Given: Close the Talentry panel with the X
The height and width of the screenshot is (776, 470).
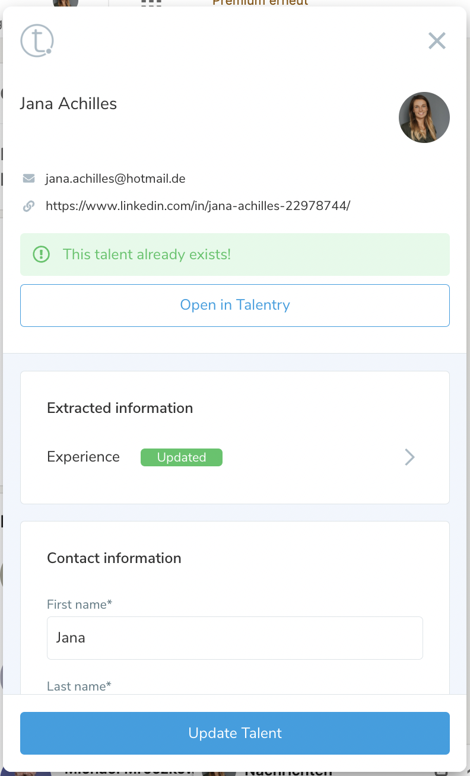Looking at the screenshot, I should (x=437, y=41).
